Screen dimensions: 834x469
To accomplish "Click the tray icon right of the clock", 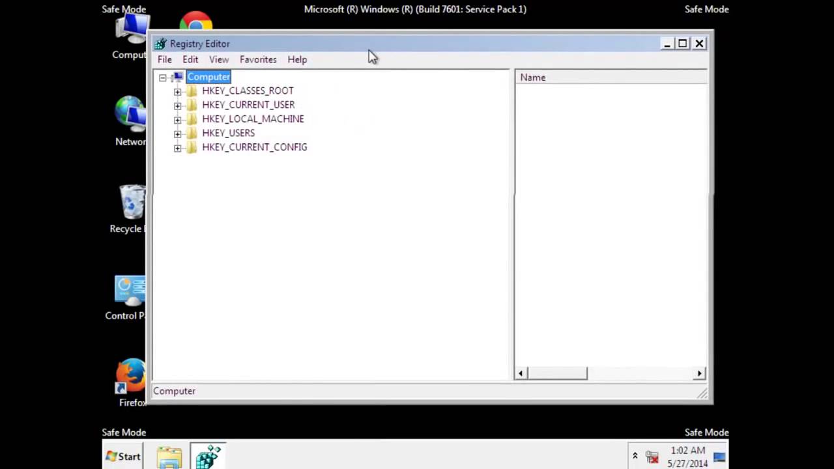I will (719, 457).
